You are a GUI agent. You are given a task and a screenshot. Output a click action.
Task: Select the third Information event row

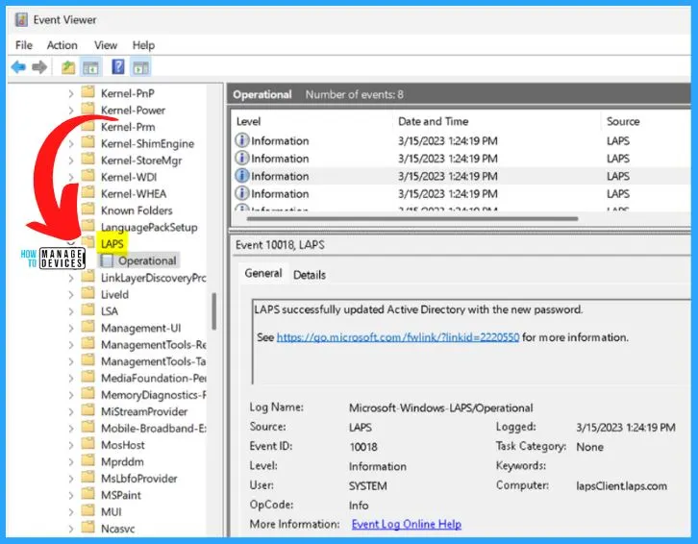pos(461,176)
